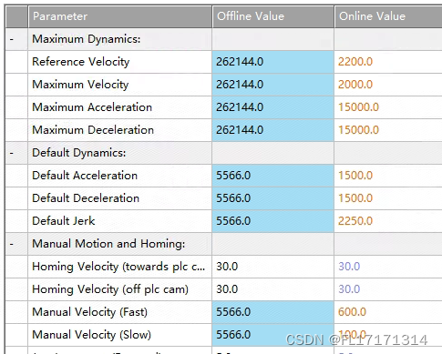The width and height of the screenshot is (442, 354).
Task: Select the Maximum Velocity parameter name
Action: (80, 85)
